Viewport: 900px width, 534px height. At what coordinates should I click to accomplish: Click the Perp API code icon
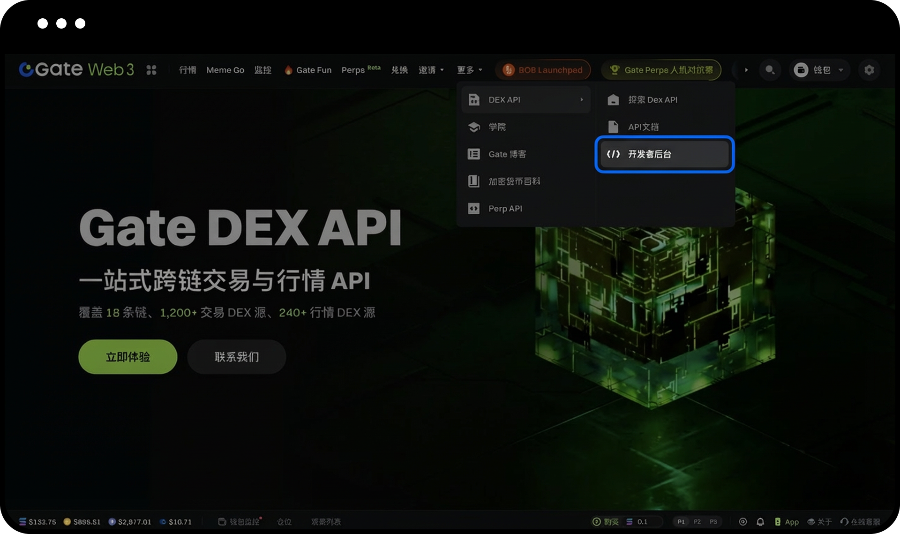coord(474,209)
